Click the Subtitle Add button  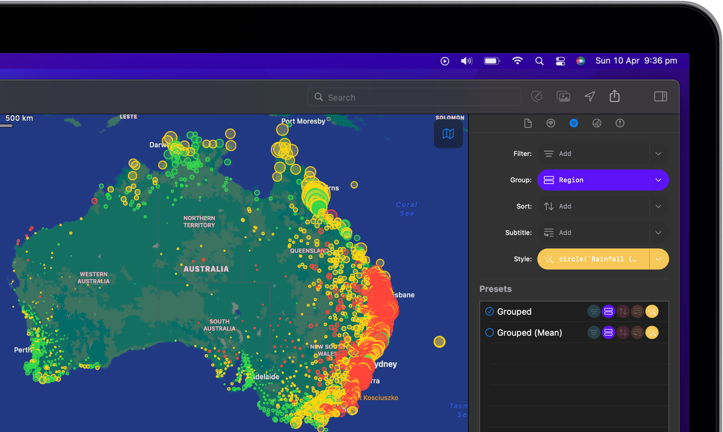[593, 233]
